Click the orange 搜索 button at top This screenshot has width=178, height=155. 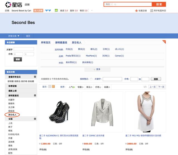[x=159, y=4]
